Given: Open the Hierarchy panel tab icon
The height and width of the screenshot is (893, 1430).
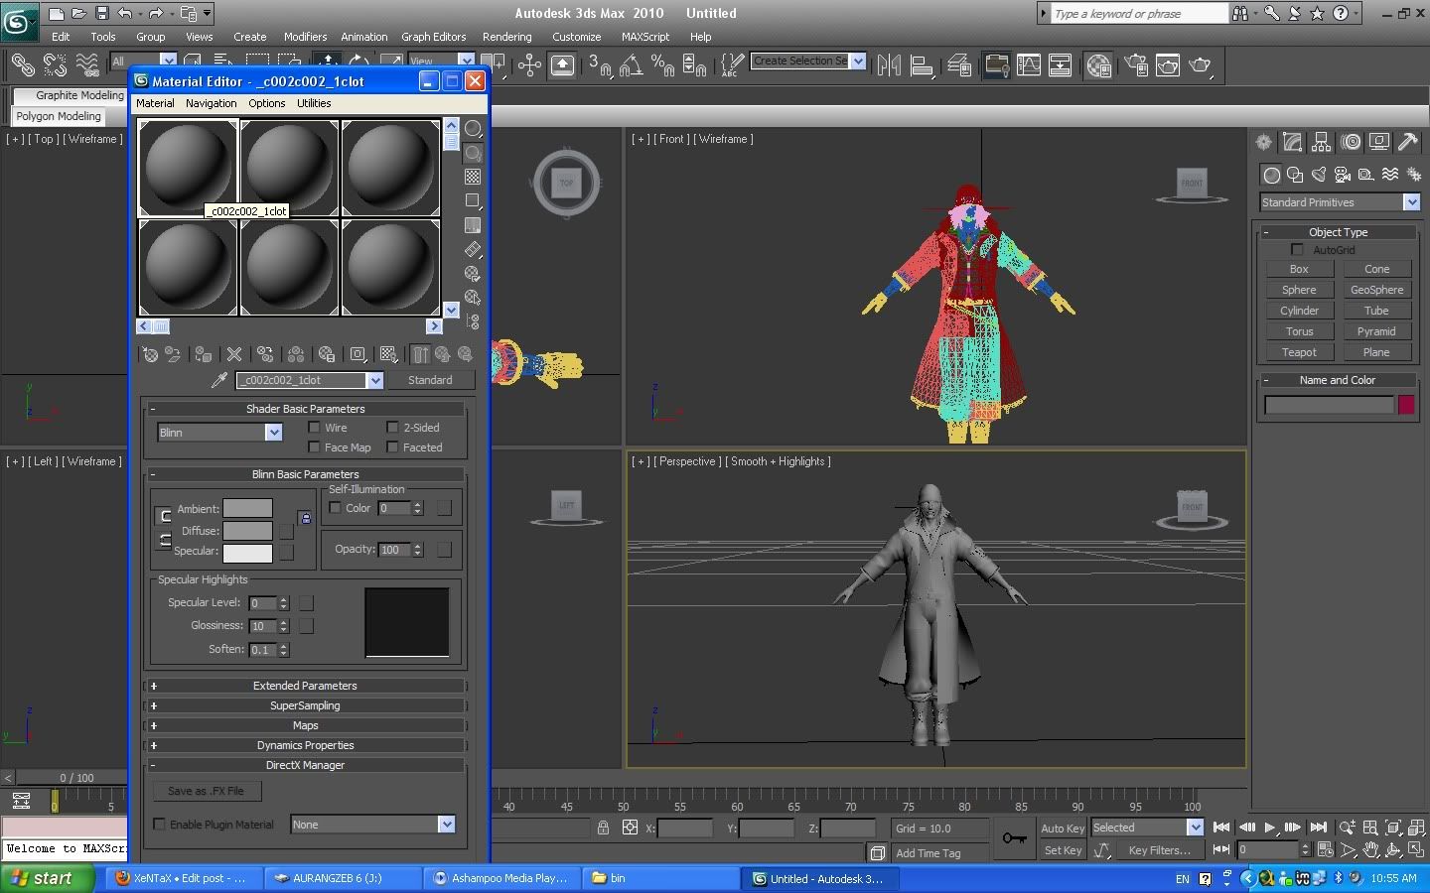Looking at the screenshot, I should click(x=1321, y=142).
